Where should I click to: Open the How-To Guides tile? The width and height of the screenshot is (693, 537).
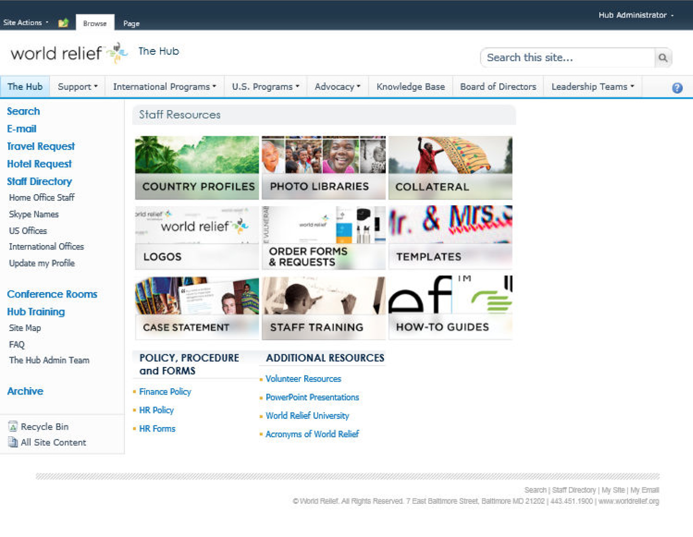450,308
